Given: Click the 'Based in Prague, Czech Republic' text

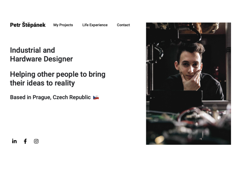Looking at the screenshot, I should point(50,97).
